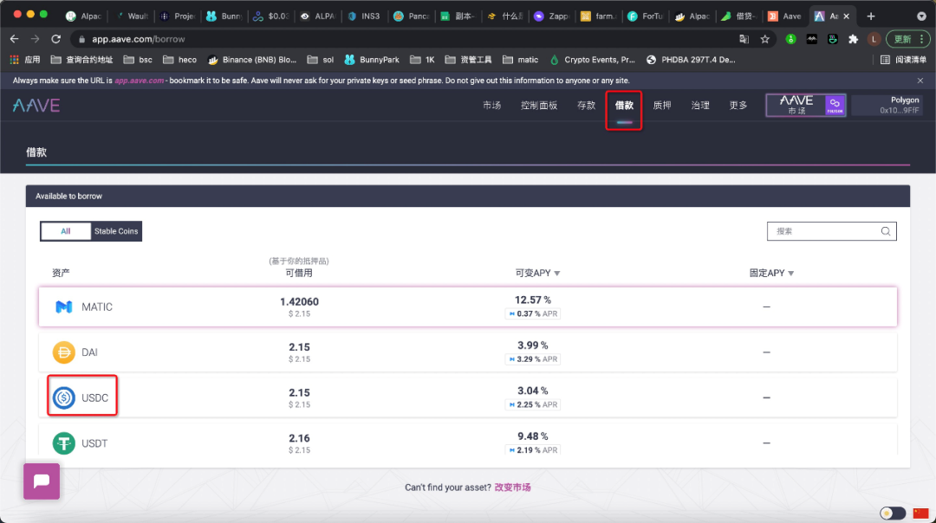936x523 pixels.
Task: Toggle dark mode switch
Action: [x=892, y=513]
